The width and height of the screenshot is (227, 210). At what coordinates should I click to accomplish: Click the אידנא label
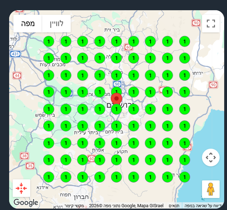[43, 188]
